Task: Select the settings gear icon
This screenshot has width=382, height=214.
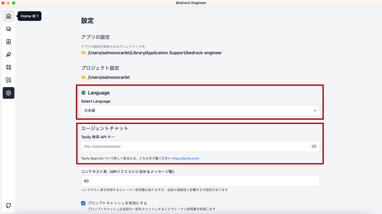Action: pyautogui.click(x=9, y=93)
